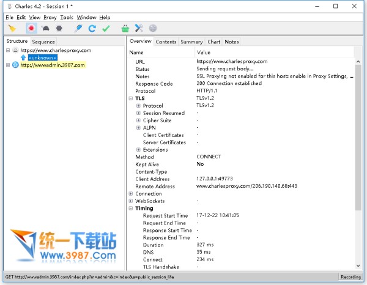Select the Connect value 234 ms
Viewport: 367px width, 285px height.
click(205, 259)
